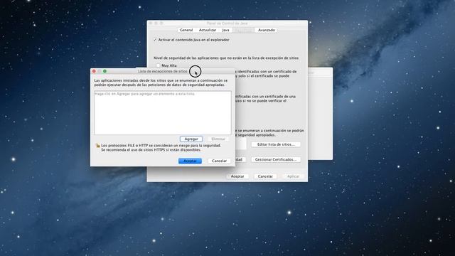Viewport: 455px width, 256px height.
Task: Select the Muy Alta security level
Action: tap(158, 65)
